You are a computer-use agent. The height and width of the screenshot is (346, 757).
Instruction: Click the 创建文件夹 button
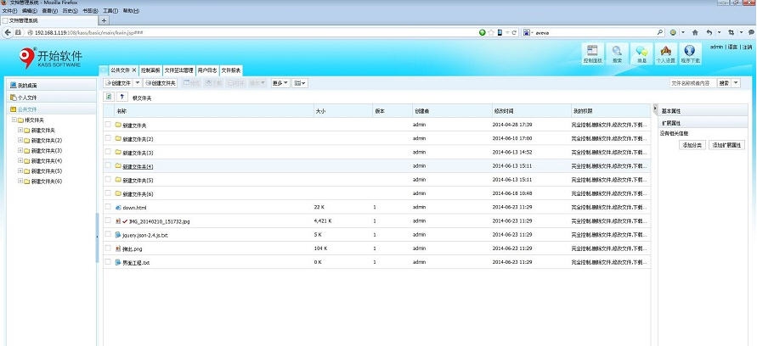point(161,83)
